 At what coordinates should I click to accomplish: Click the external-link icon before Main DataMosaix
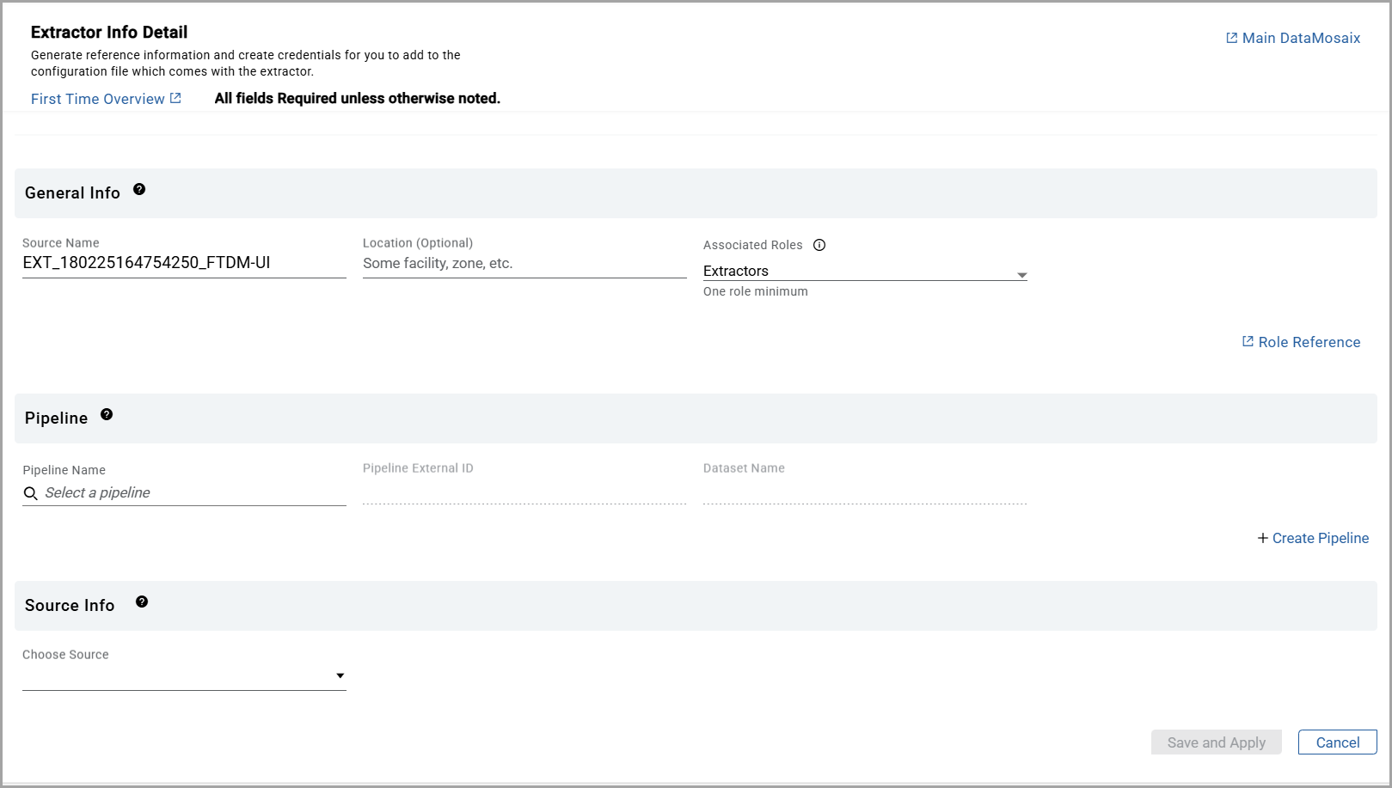tap(1231, 38)
